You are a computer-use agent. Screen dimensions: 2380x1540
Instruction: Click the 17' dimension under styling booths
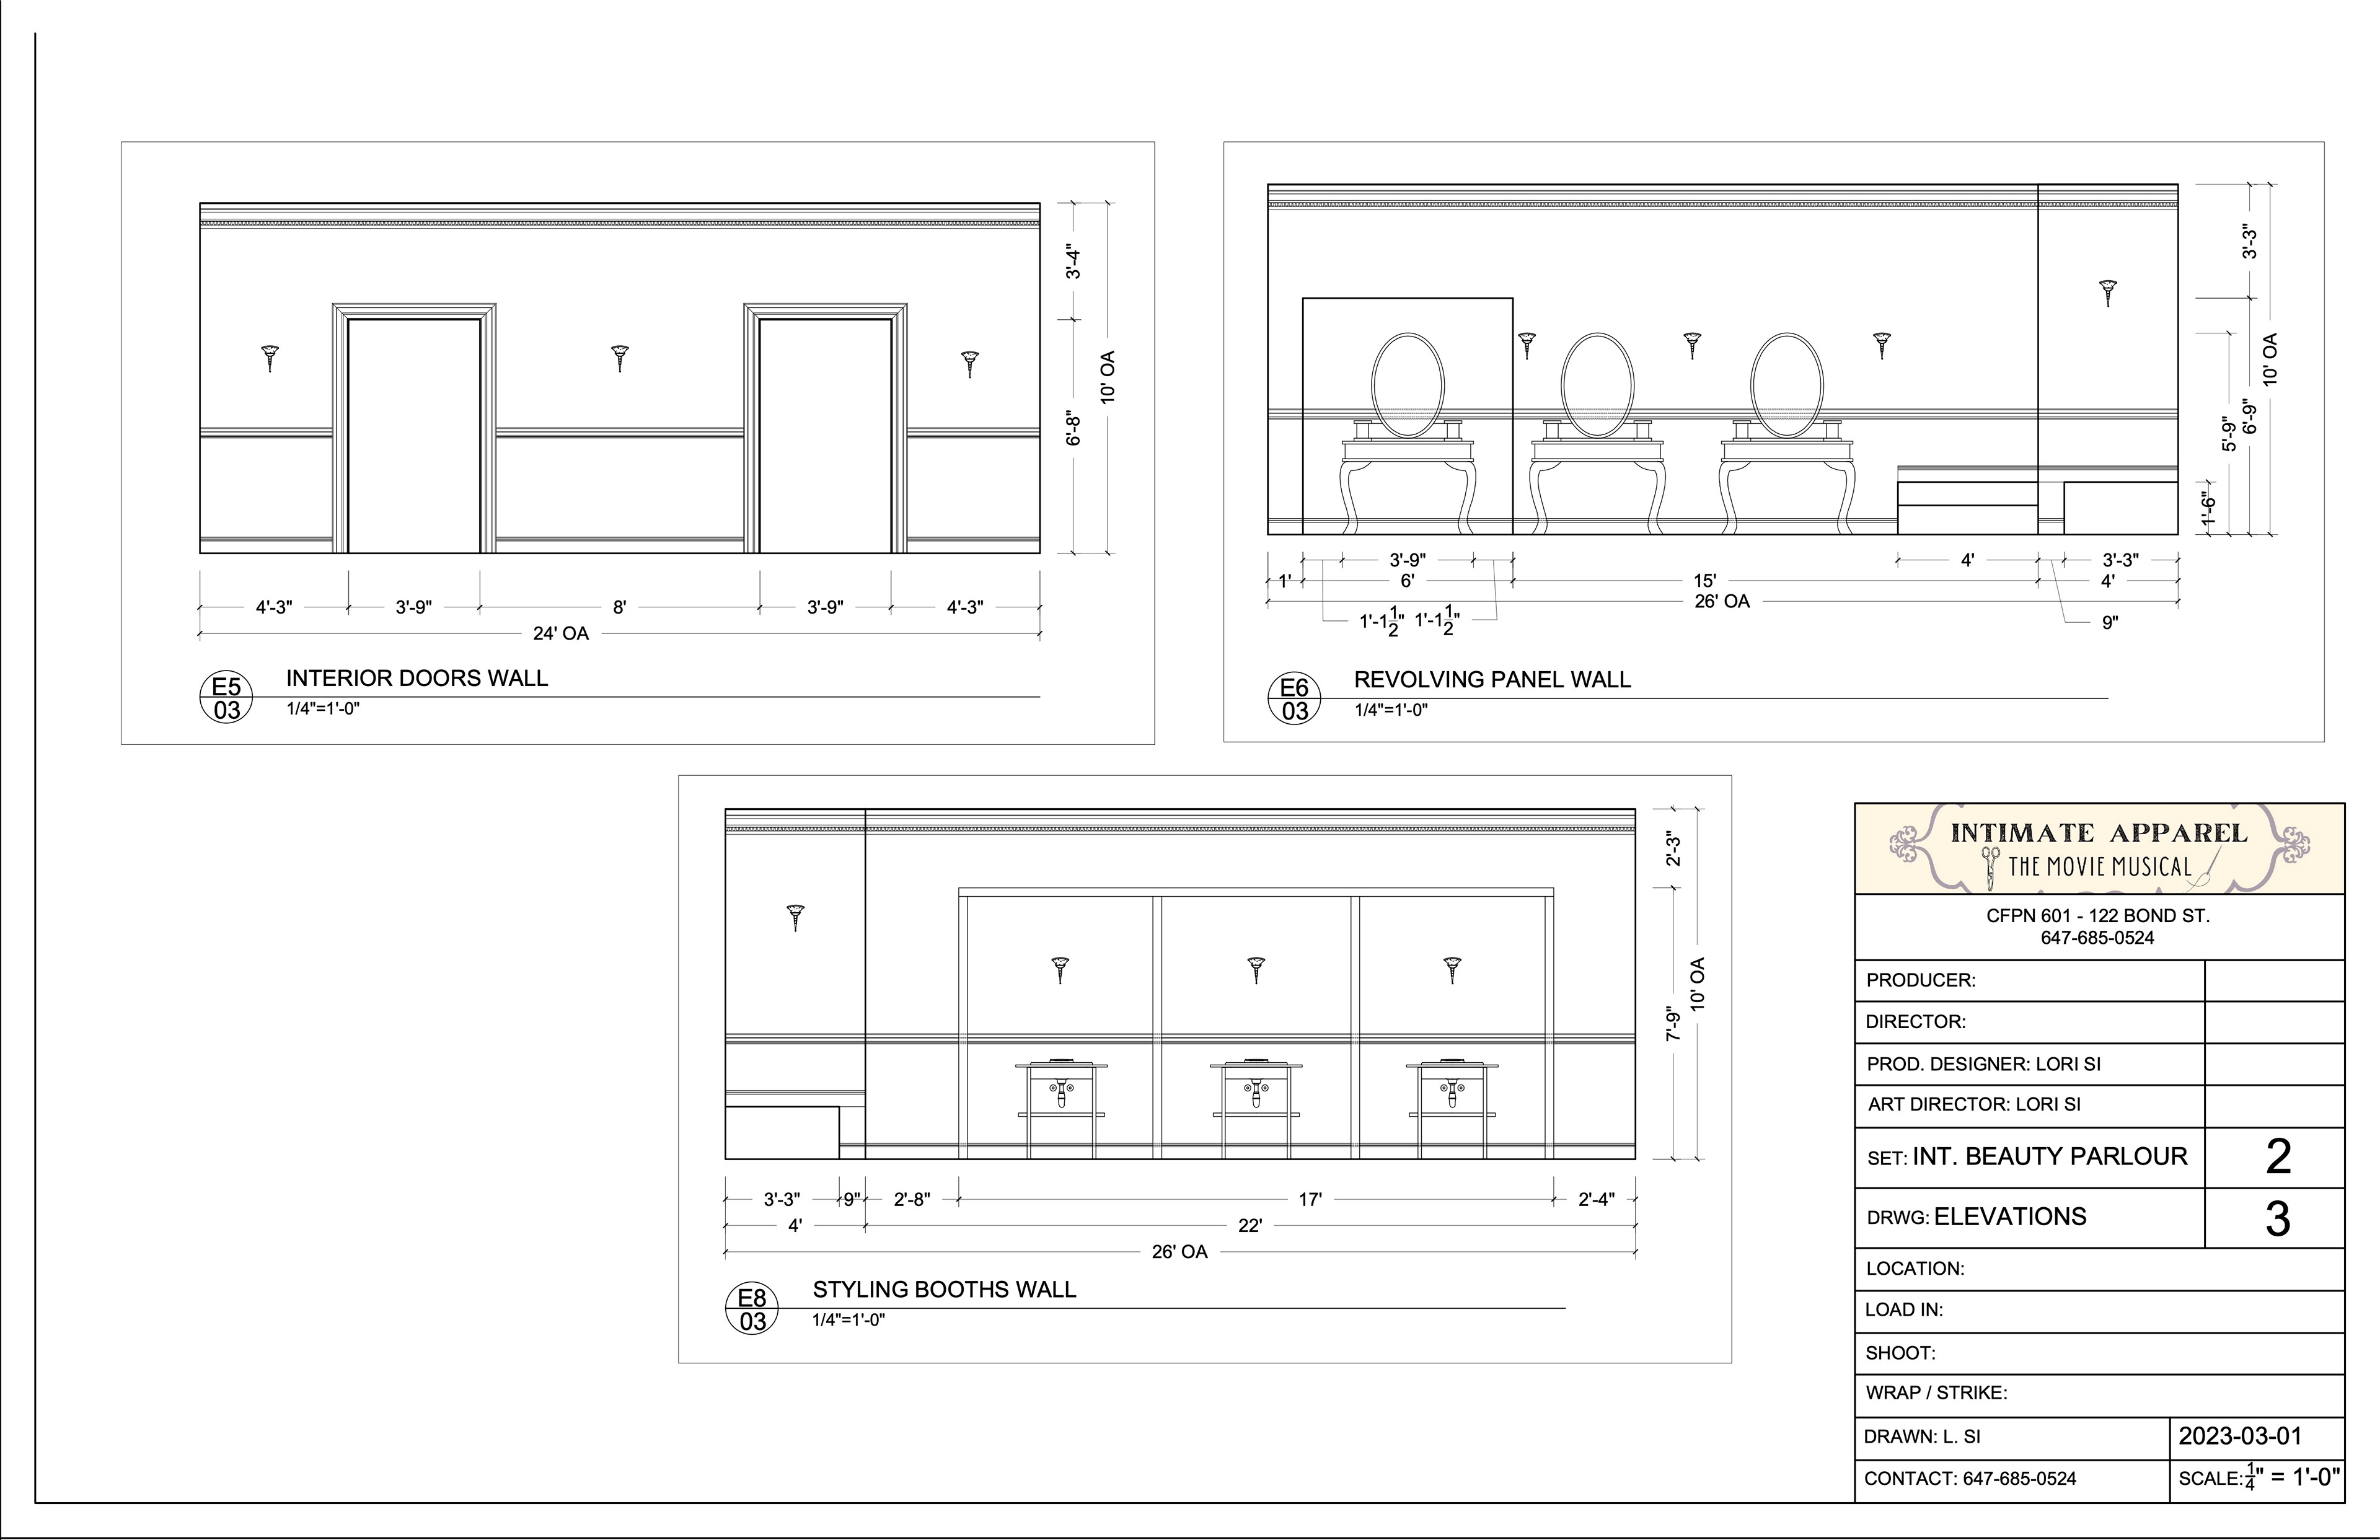[1310, 1200]
